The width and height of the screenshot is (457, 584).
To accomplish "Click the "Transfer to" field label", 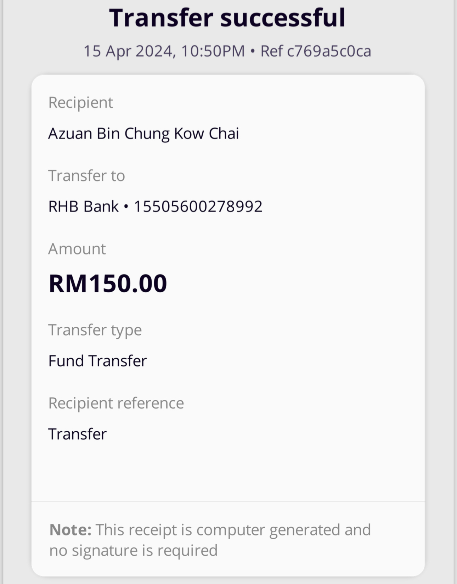I will pos(86,176).
